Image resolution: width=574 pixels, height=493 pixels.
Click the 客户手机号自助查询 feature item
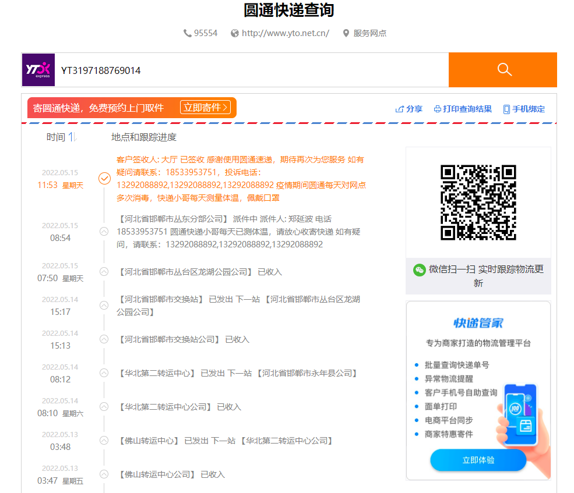pos(460,393)
